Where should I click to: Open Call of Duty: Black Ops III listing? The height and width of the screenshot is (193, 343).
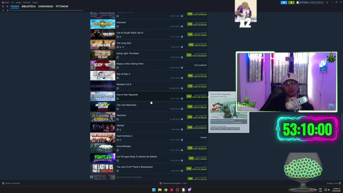149,35
